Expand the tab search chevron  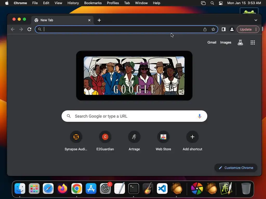point(256,20)
